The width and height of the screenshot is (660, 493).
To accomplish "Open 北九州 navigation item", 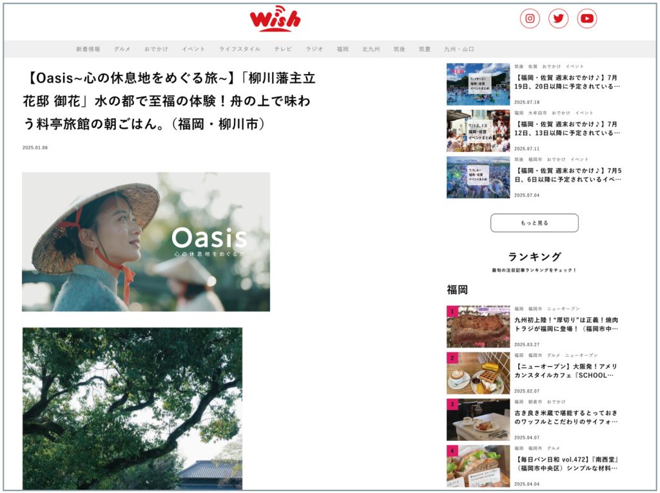I will click(371, 49).
